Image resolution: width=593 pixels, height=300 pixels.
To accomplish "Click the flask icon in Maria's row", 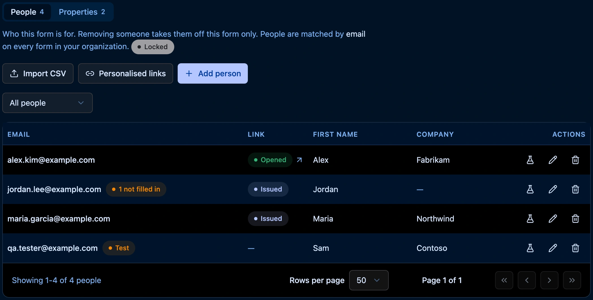I will click(x=530, y=219).
